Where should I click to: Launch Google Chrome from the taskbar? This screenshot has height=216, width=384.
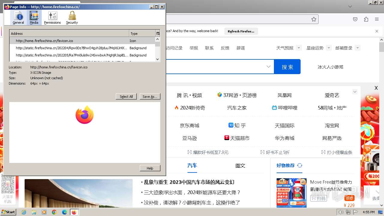point(54,212)
